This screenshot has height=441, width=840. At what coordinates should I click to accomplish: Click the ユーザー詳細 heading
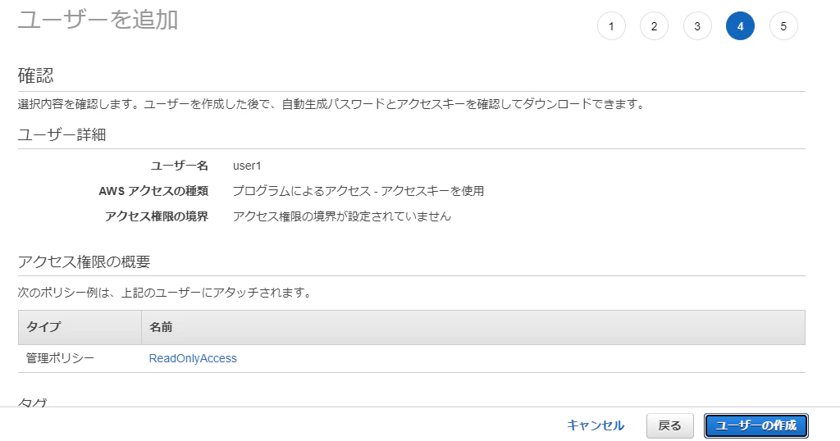[x=62, y=134]
